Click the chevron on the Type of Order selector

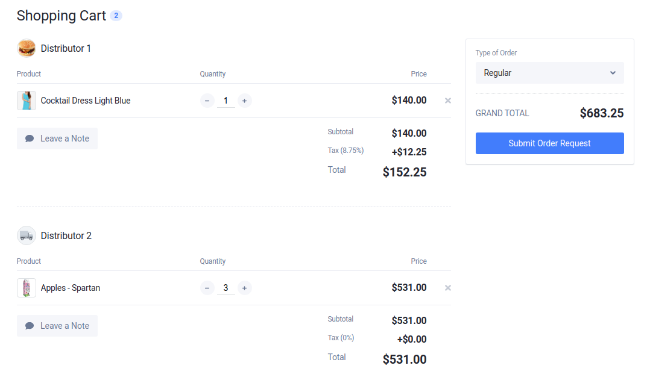(614, 72)
